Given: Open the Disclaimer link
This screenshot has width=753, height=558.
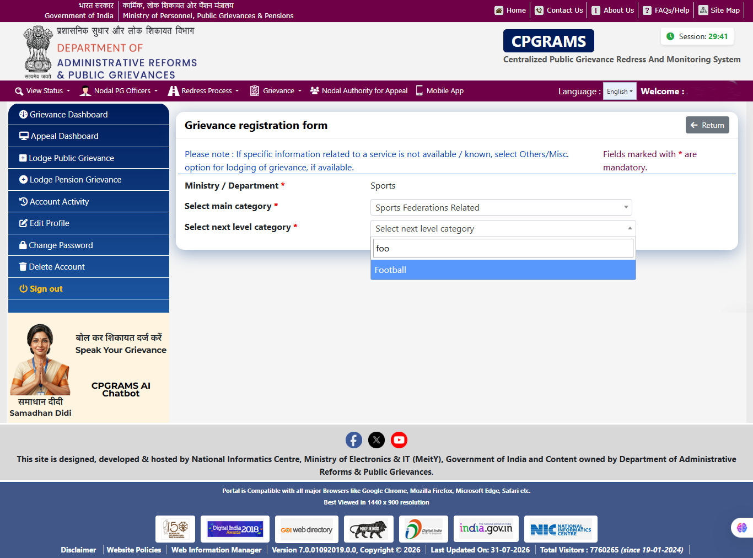Looking at the screenshot, I should (78, 550).
